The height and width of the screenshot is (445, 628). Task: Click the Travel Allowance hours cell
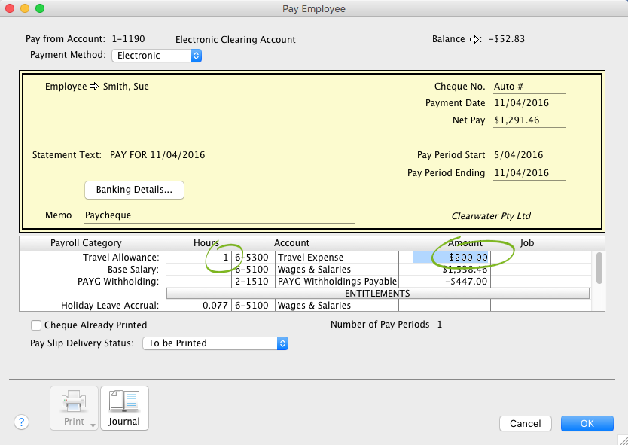coord(199,258)
